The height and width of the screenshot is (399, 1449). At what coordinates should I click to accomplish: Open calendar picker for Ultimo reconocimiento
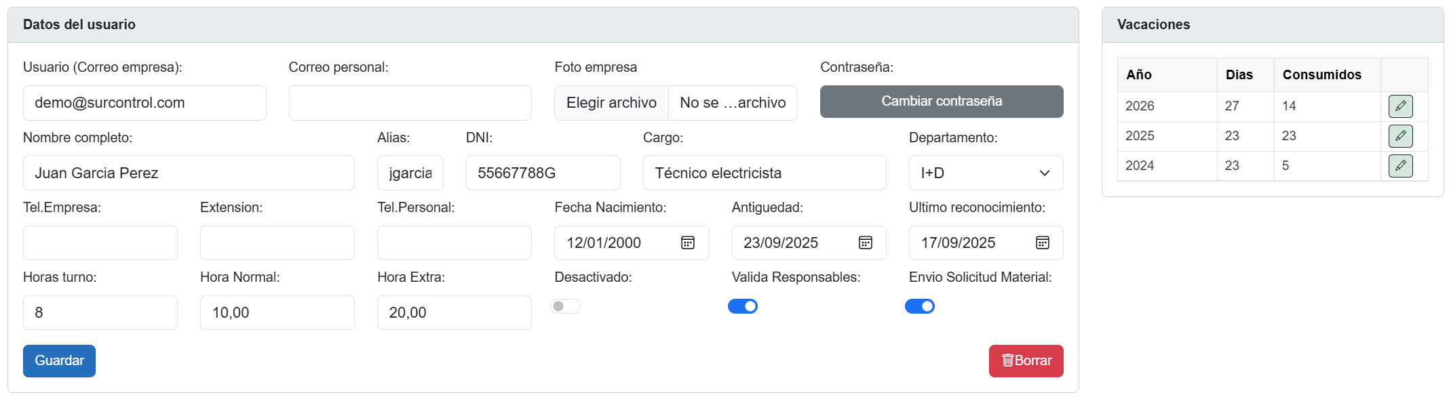pyautogui.click(x=1042, y=243)
